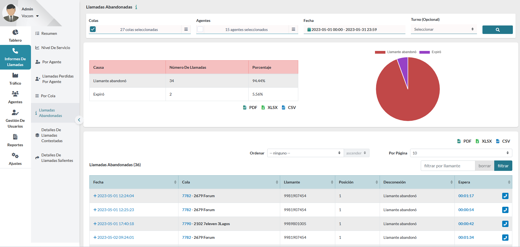This screenshot has width=520, height=247.
Task: Export abandoned calls list as PDF
Action: pyautogui.click(x=464, y=141)
